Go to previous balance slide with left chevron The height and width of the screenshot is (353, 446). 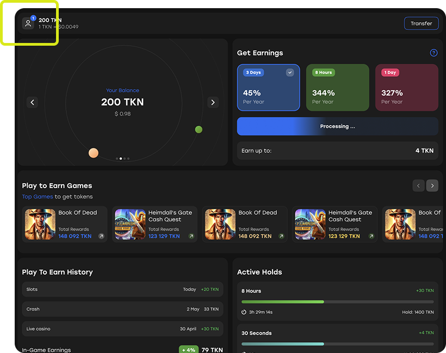[x=32, y=102]
